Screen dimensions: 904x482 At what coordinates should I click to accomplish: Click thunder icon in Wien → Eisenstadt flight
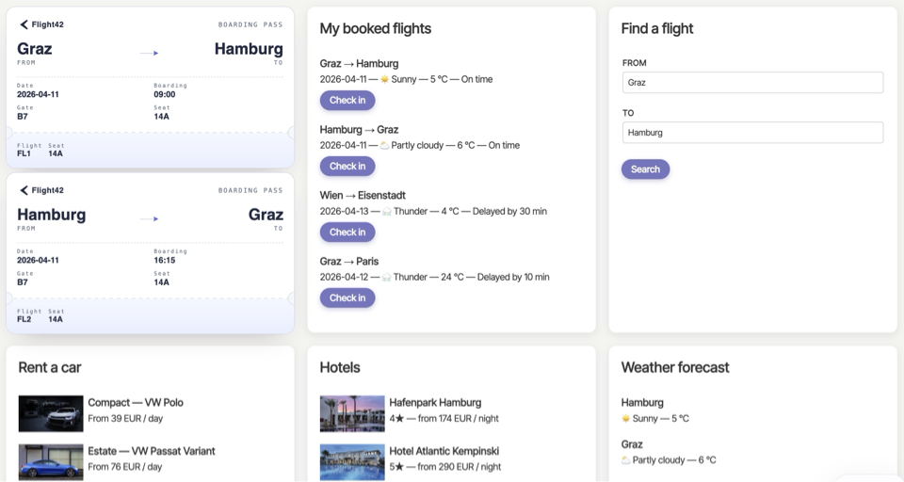click(387, 212)
